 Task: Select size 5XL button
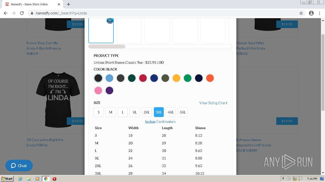tap(183, 112)
